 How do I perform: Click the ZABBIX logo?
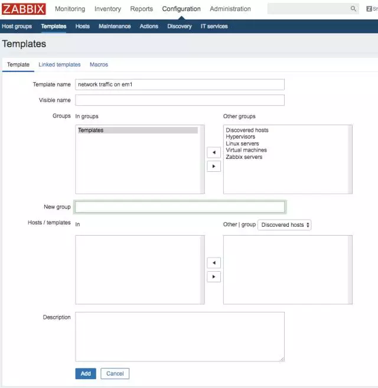click(24, 9)
